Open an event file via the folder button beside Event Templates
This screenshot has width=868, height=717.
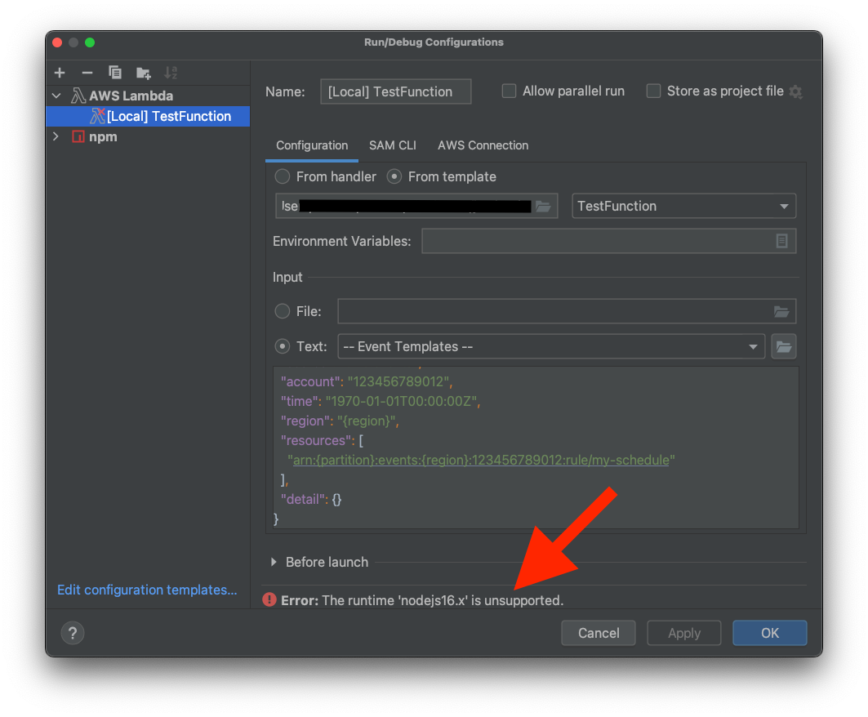[x=783, y=346]
